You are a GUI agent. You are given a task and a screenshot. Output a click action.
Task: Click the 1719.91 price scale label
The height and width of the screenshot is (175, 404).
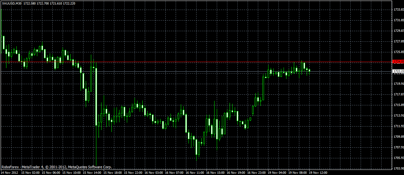[399, 84]
